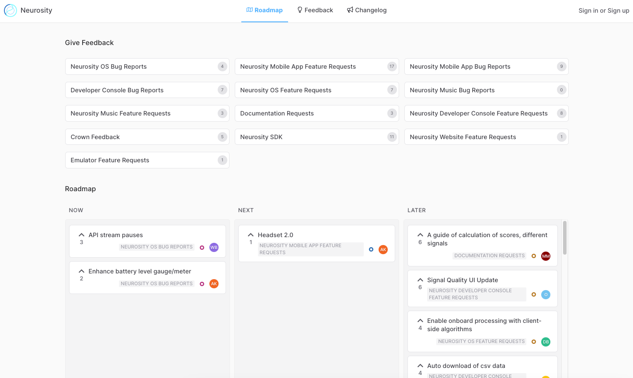
Task: Open the Changelog tab
Action: [367, 10]
